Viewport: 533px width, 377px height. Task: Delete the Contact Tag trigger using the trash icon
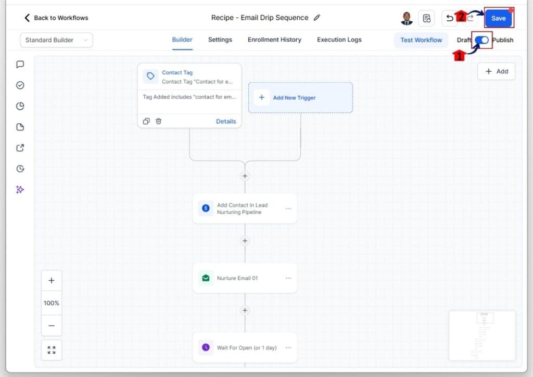click(x=159, y=121)
